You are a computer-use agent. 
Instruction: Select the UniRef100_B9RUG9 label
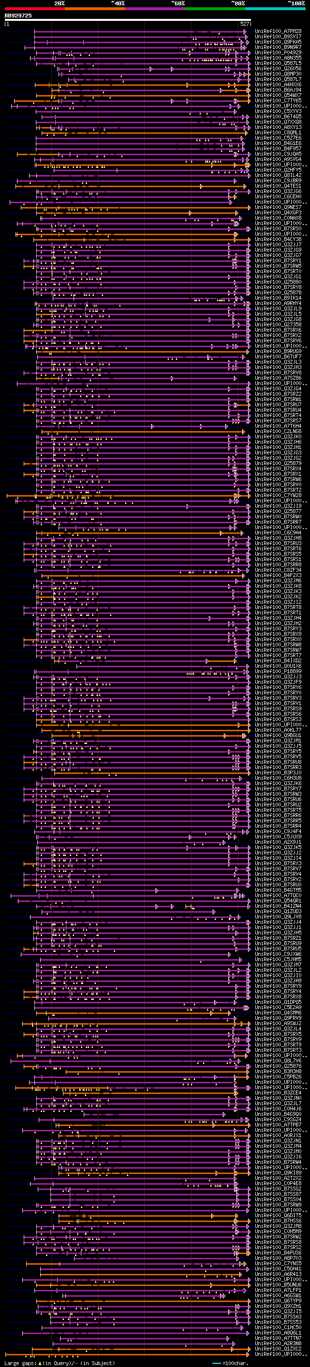[278, 351]
